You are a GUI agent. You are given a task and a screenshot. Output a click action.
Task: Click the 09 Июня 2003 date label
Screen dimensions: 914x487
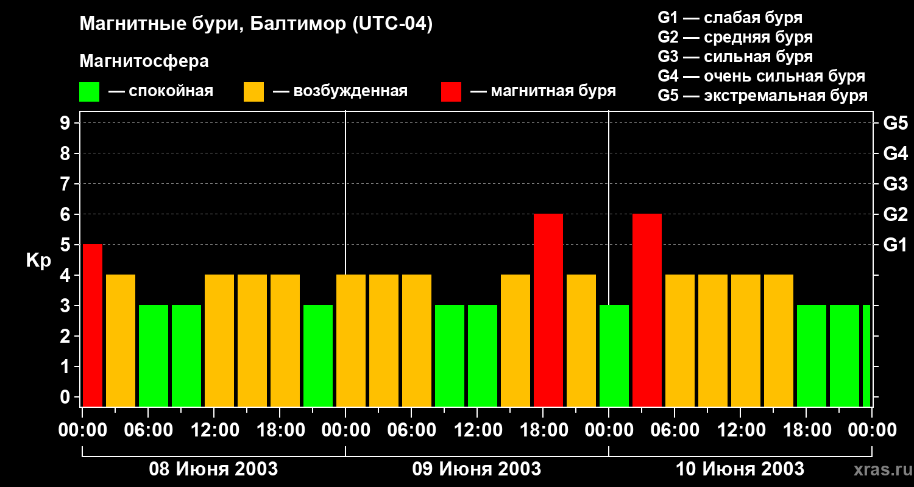pos(476,469)
